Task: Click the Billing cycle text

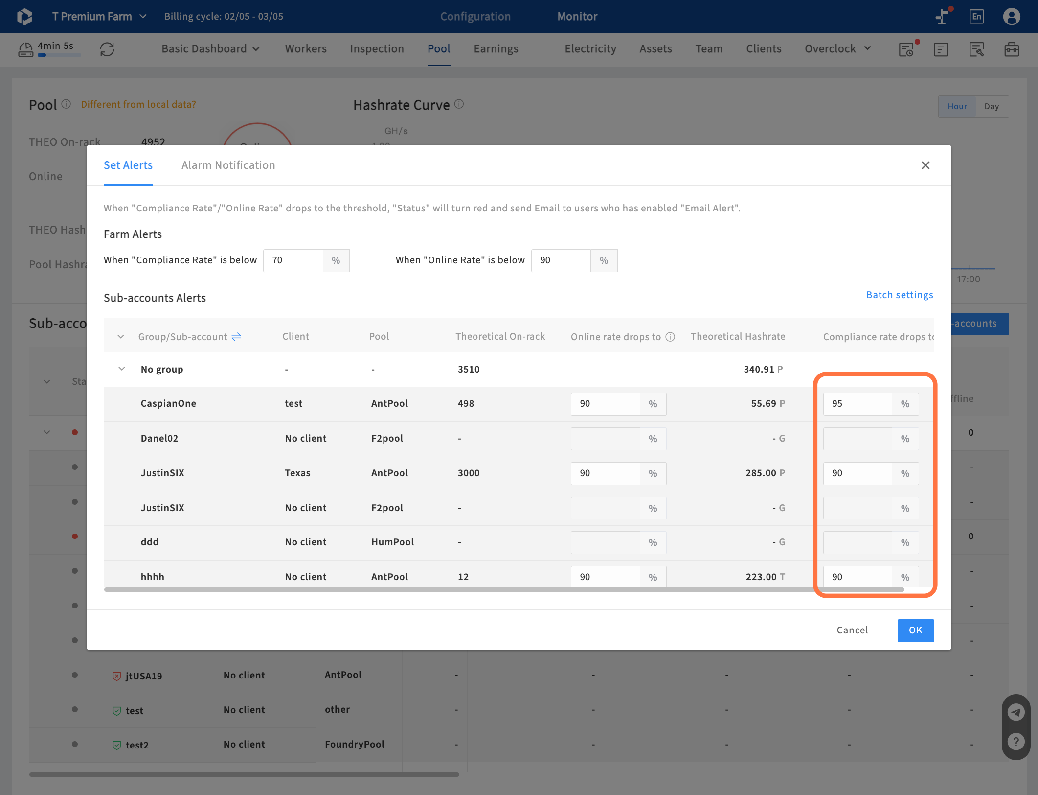Action: pyautogui.click(x=224, y=17)
